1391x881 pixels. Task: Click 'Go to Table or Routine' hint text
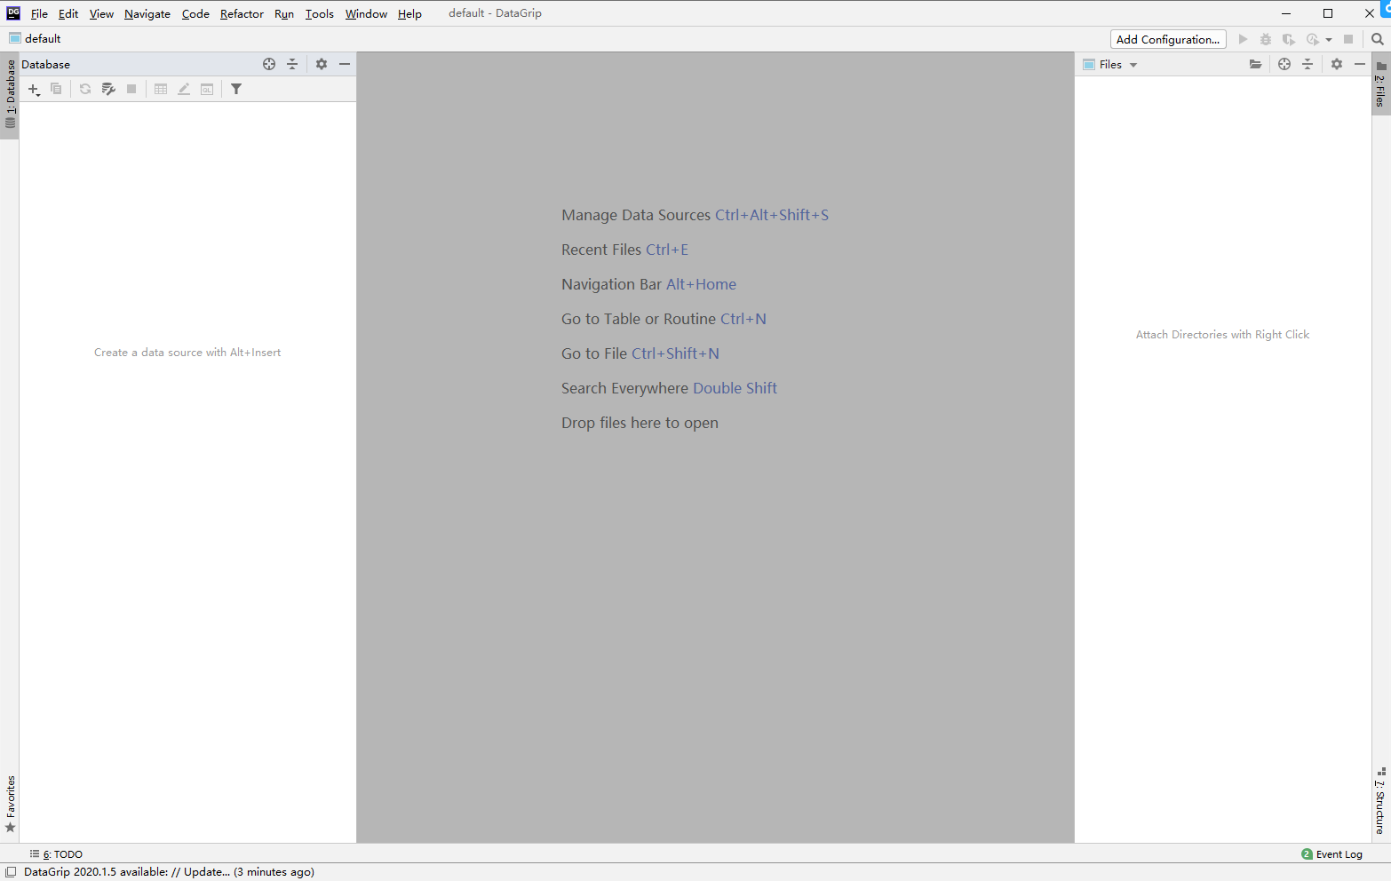click(664, 319)
